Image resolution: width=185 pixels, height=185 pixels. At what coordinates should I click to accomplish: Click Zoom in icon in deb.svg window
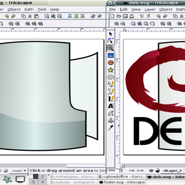117,24
